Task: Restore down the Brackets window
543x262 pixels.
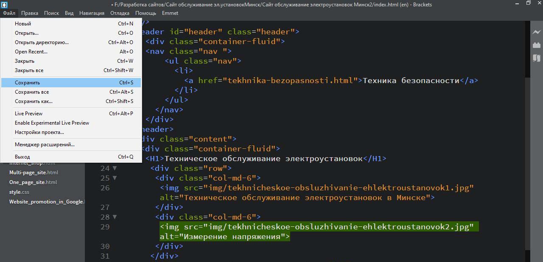Action: [x=528, y=3]
